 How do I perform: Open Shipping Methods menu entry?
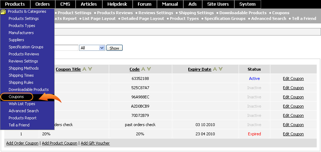tap(24, 68)
